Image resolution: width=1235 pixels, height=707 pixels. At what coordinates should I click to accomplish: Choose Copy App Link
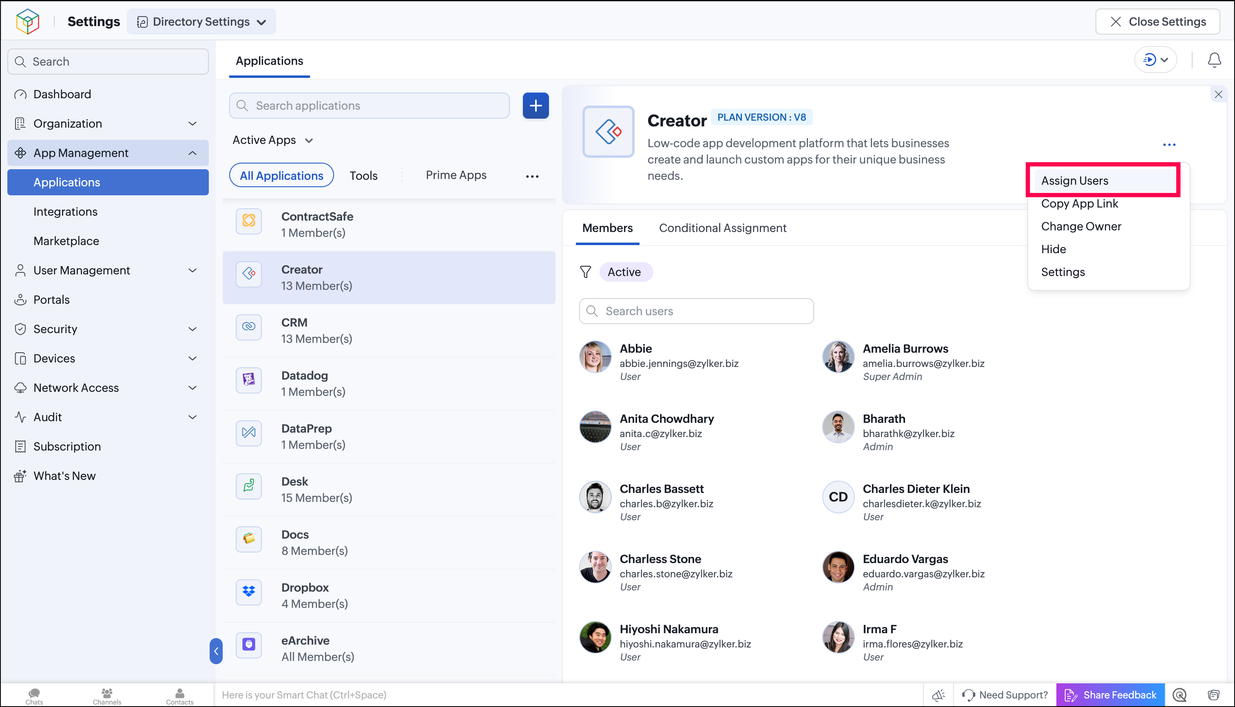(x=1080, y=203)
